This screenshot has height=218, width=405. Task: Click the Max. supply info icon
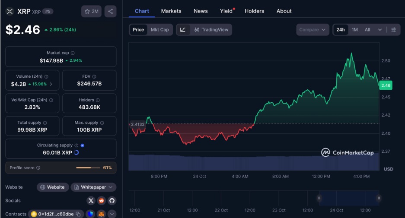click(102, 123)
